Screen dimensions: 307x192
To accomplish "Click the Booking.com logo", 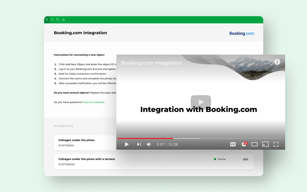I will (x=242, y=34).
